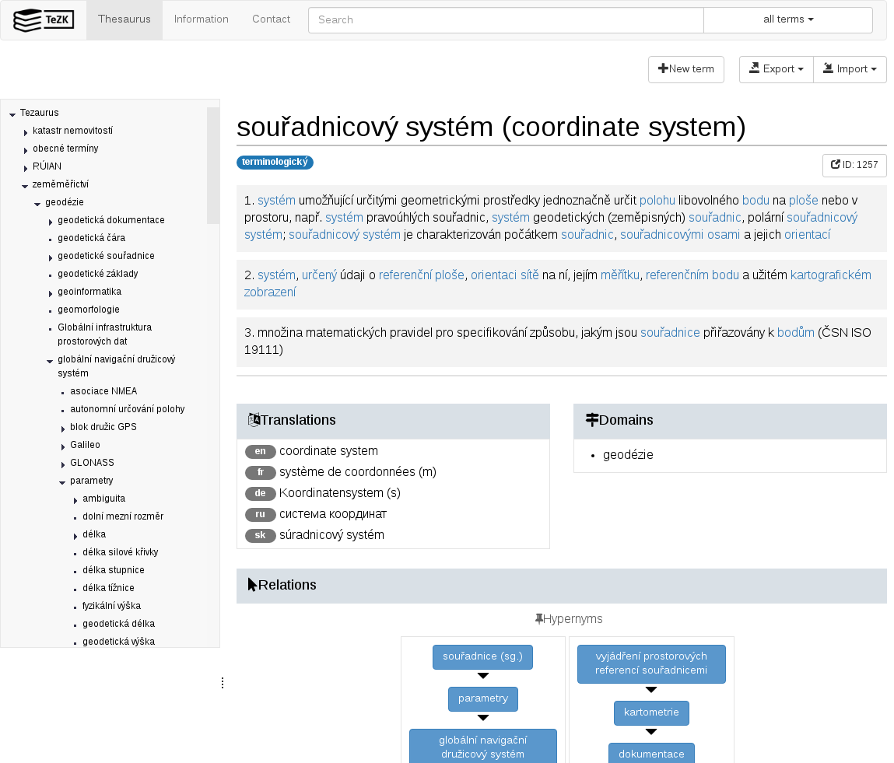
Task: Click the Translations language icon
Action: click(x=254, y=420)
